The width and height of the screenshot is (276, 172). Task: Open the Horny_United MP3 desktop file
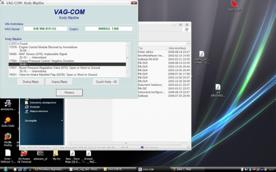pos(202,57)
